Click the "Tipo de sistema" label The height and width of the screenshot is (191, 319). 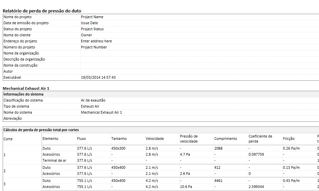pyautogui.click(x=16, y=106)
